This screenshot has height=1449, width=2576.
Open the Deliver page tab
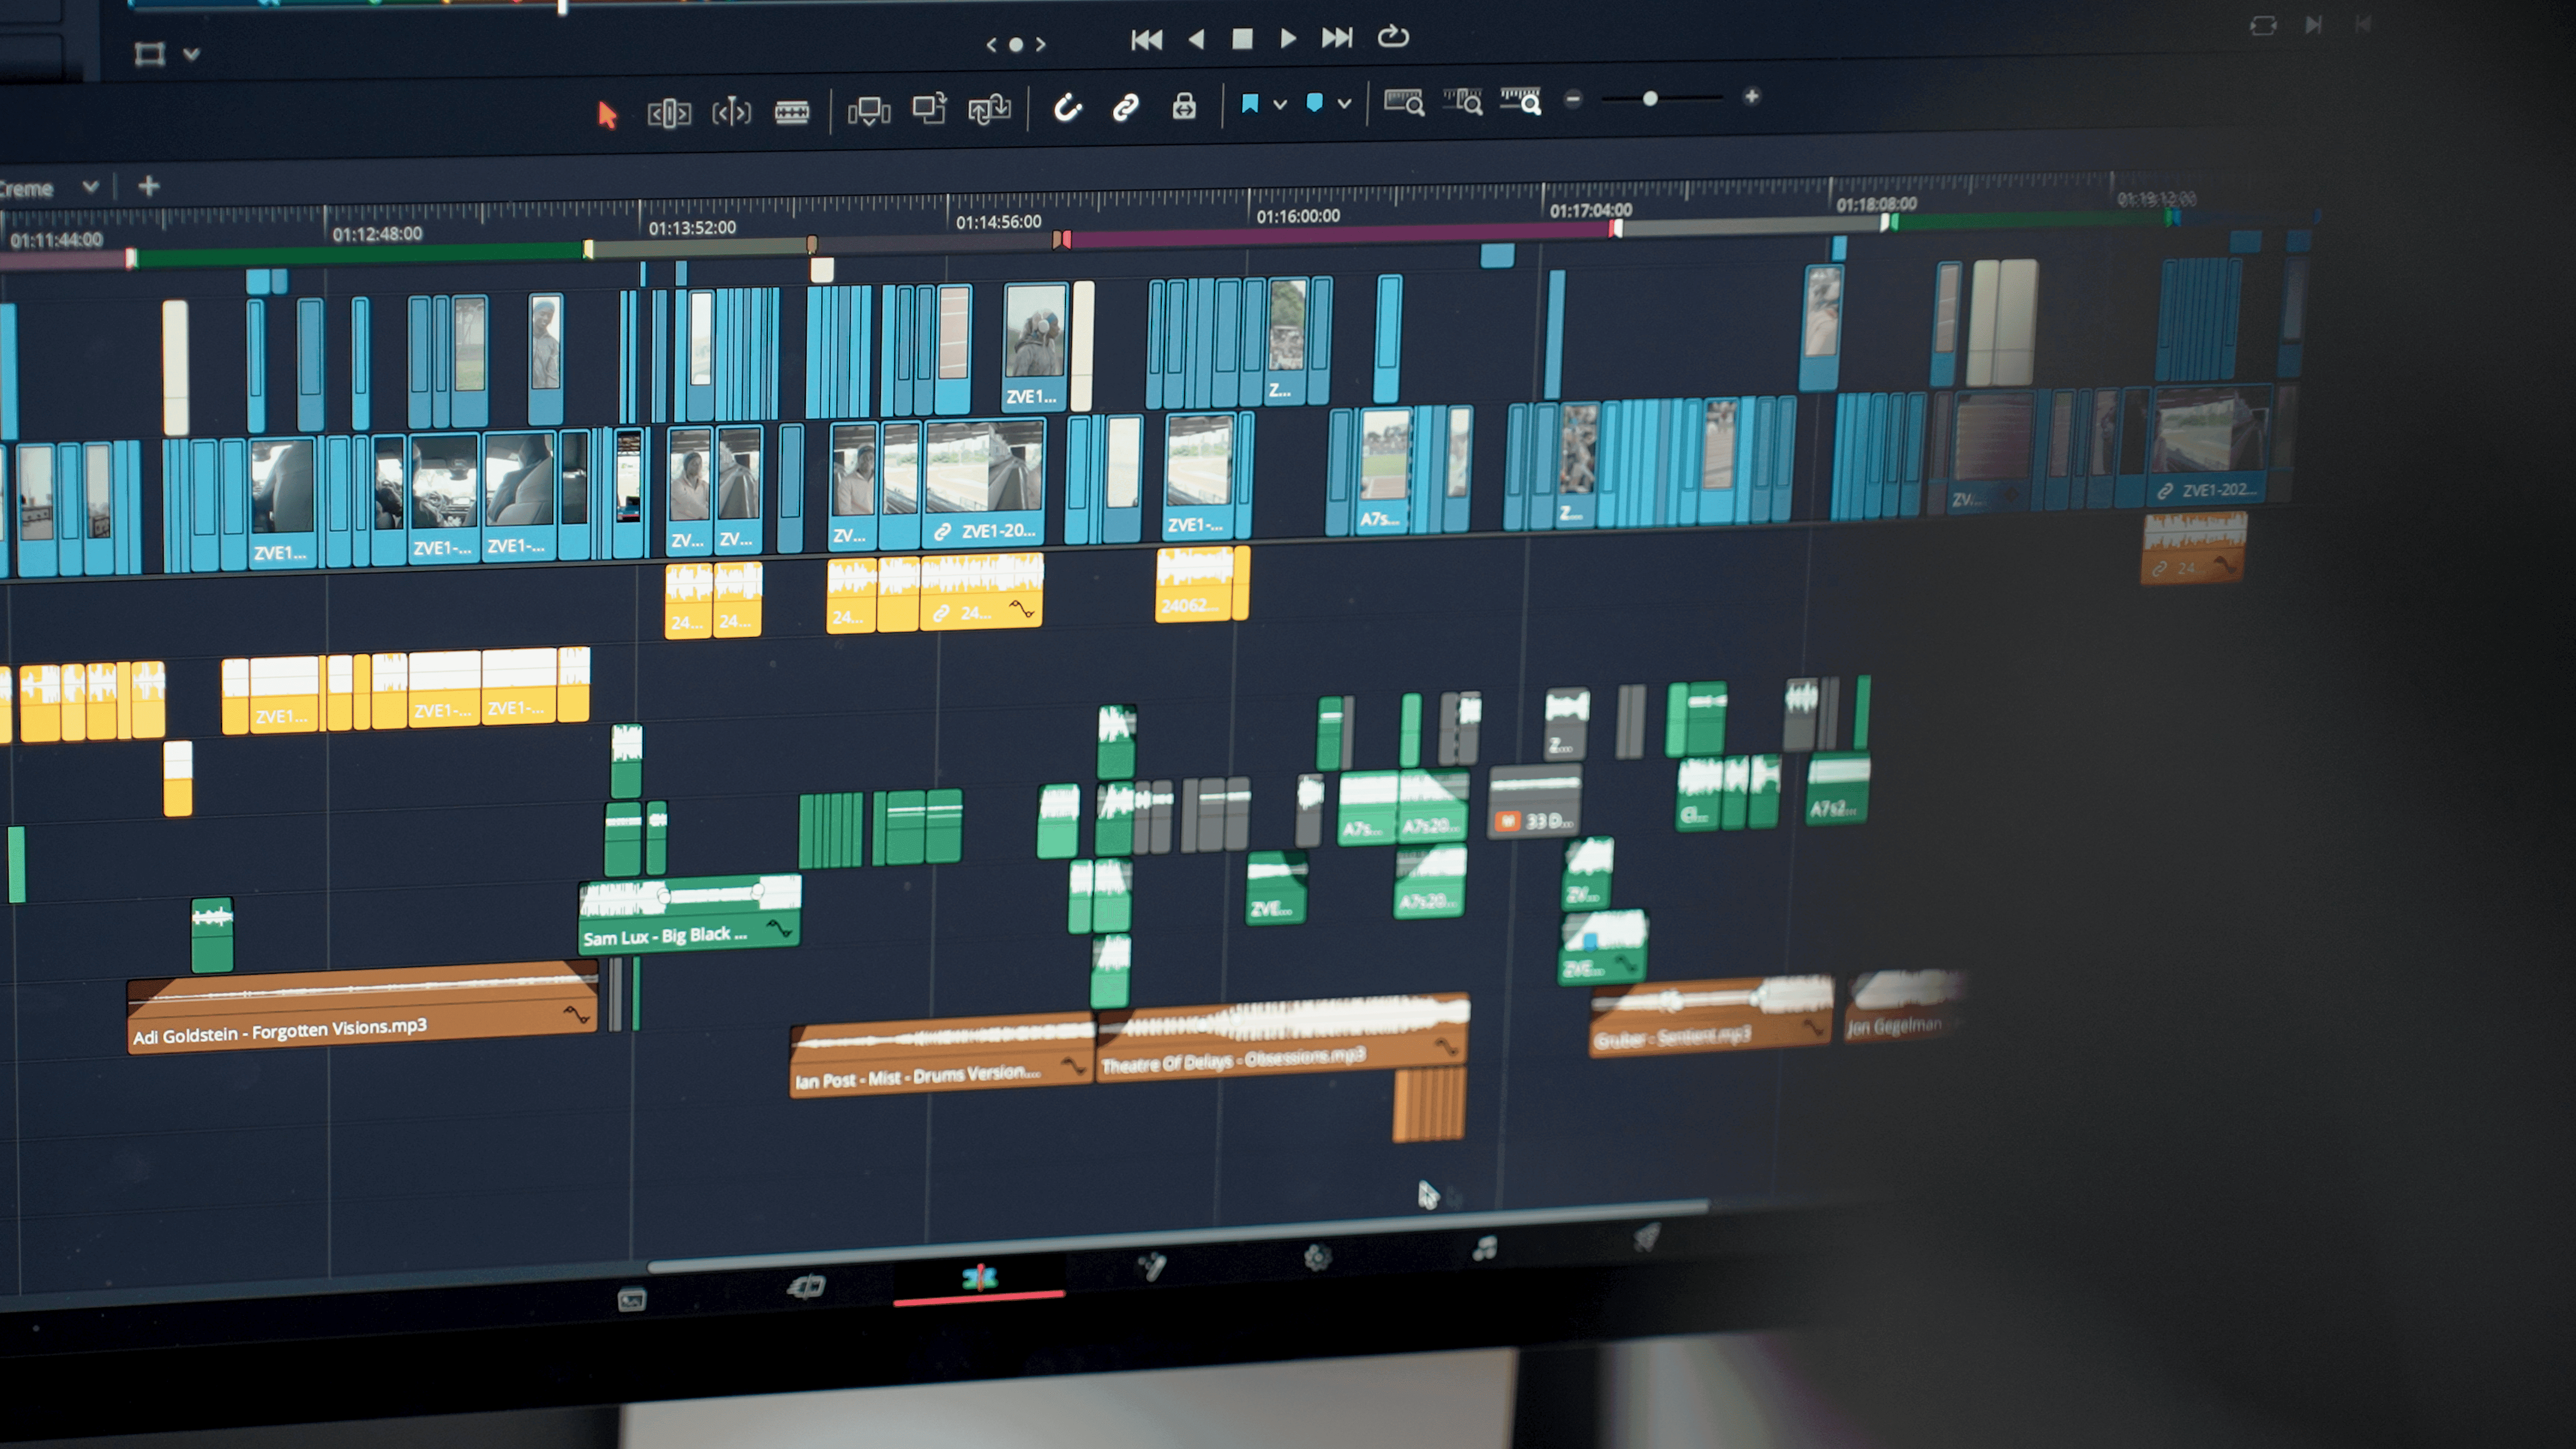tap(1646, 1238)
